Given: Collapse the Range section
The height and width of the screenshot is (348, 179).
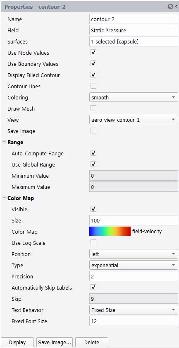Looking at the screenshot, I should pyautogui.click(x=4, y=142).
